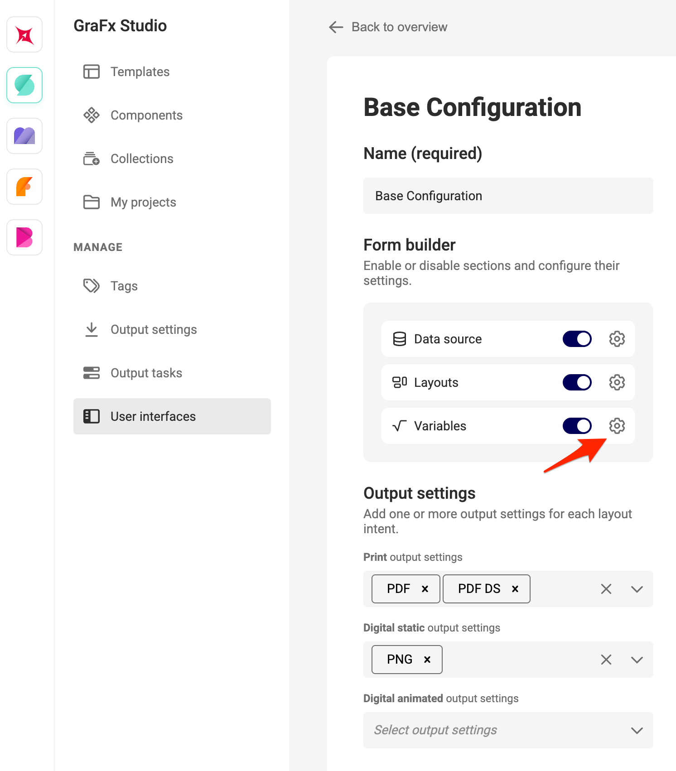Click the Base Configuration page heading
The image size is (676, 771).
(472, 107)
